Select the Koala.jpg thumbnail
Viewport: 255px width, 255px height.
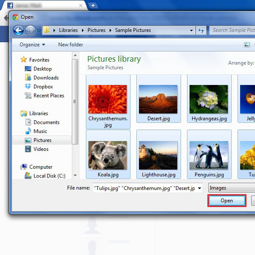pos(108,154)
